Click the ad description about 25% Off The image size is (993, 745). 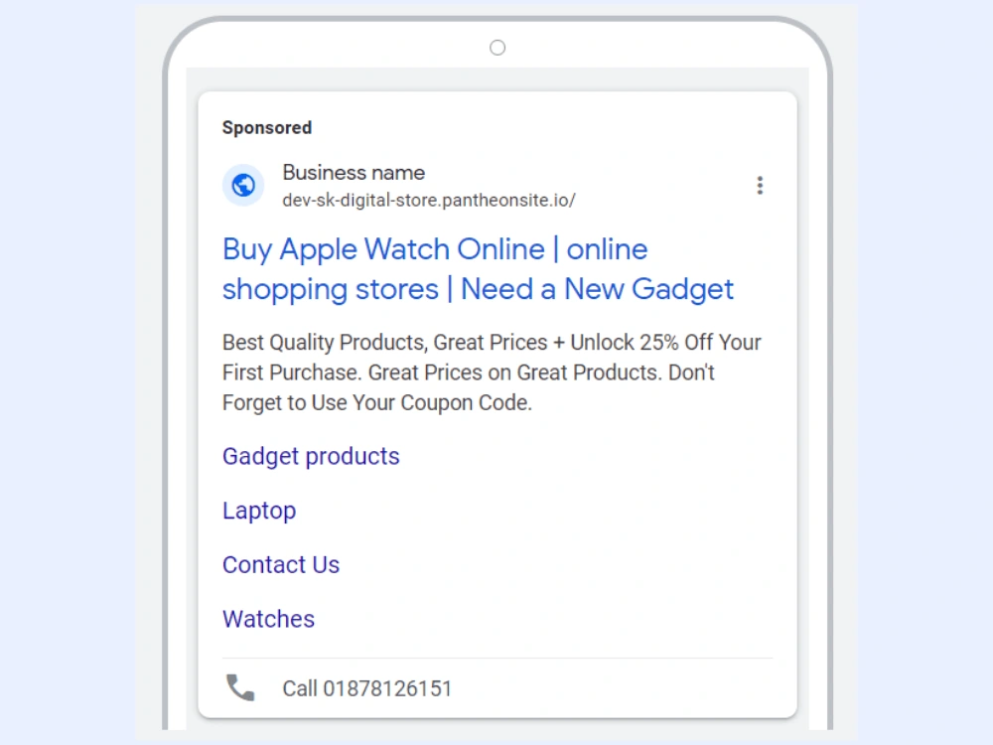pyautogui.click(x=492, y=372)
